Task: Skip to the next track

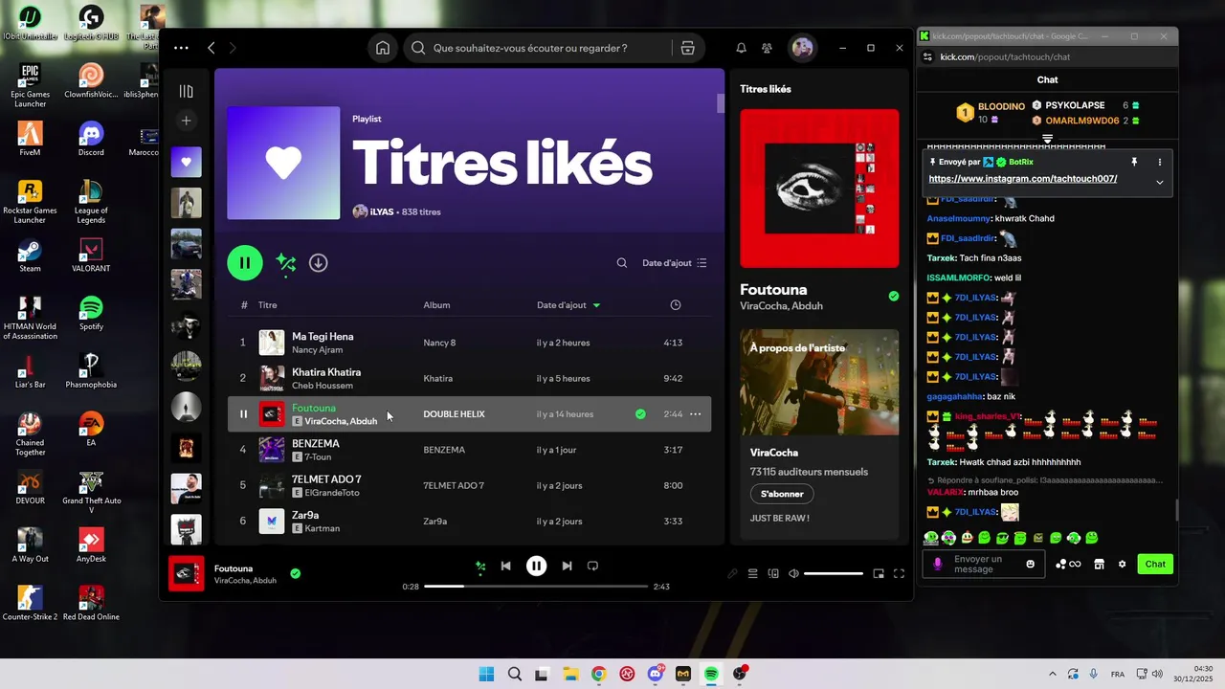Action: point(567,566)
